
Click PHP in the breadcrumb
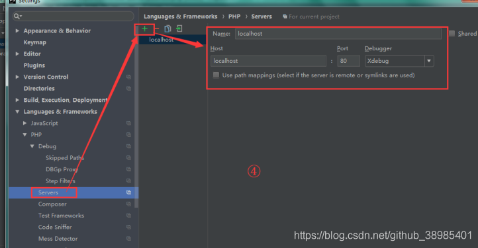[x=234, y=17]
